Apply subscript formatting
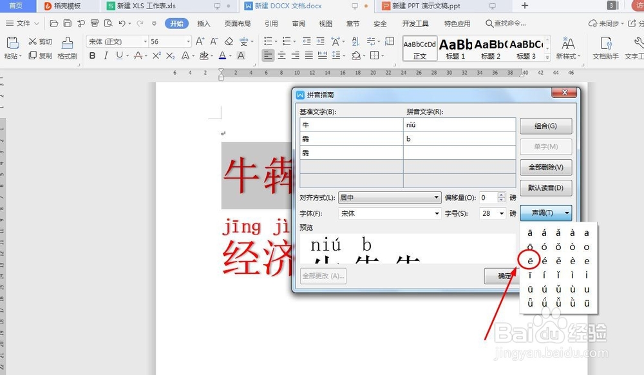 pos(171,56)
